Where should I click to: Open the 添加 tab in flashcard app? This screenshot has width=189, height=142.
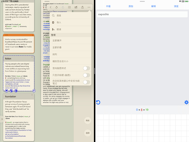[x=131, y=6]
